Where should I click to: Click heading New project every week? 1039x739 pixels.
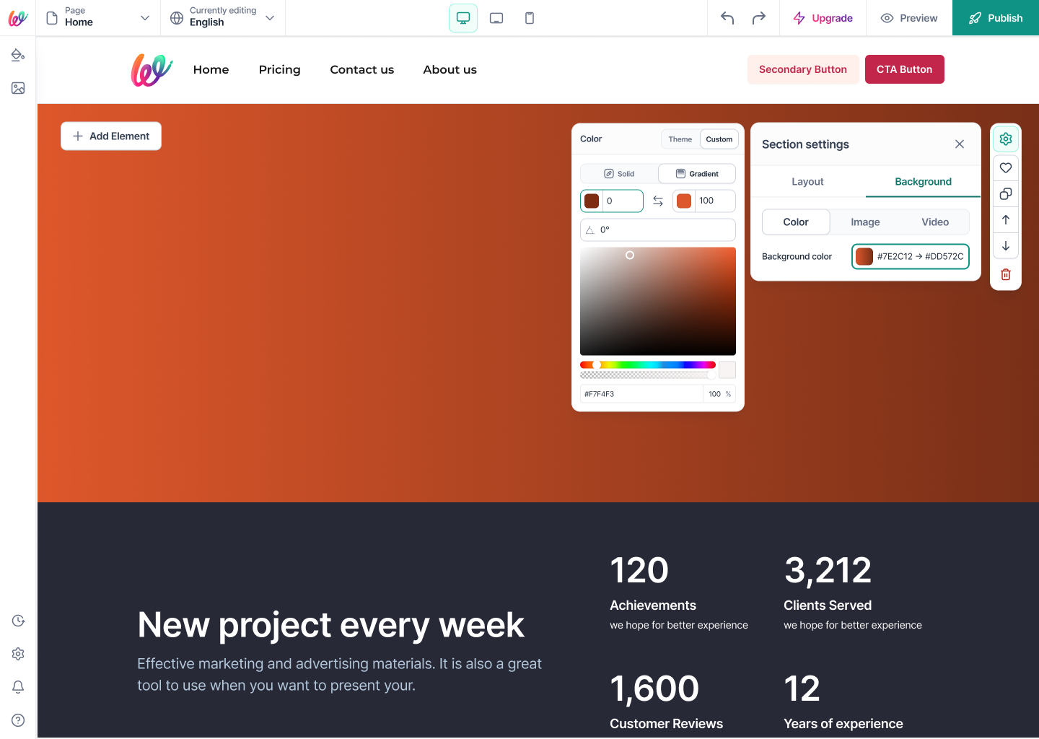coord(330,625)
